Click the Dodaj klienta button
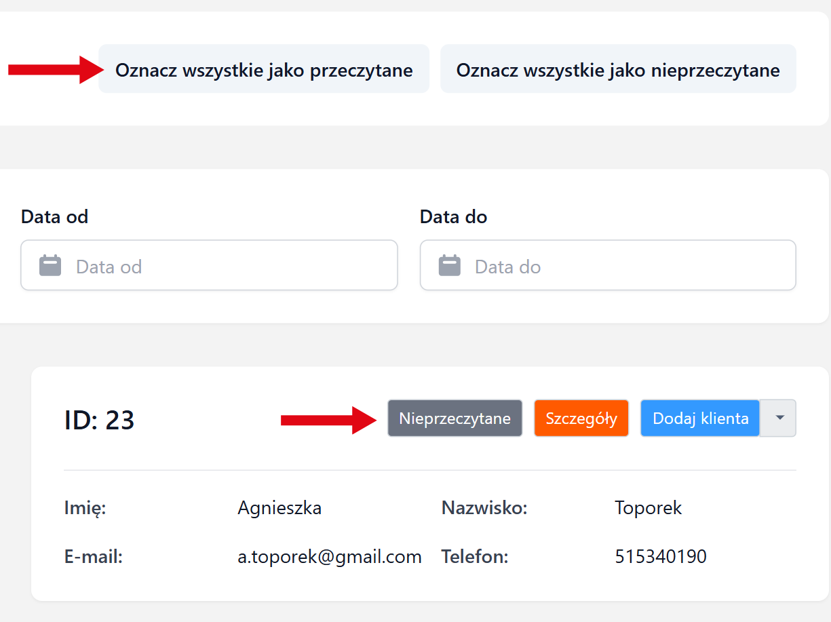 point(700,419)
